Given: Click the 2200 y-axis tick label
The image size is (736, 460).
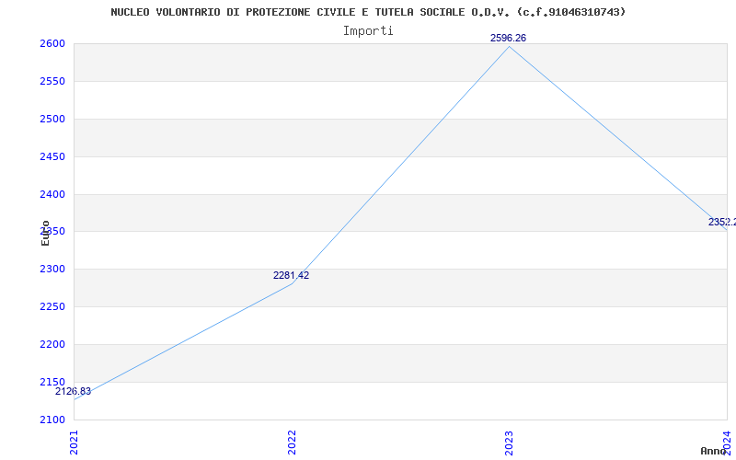Looking at the screenshot, I should click(52, 344).
